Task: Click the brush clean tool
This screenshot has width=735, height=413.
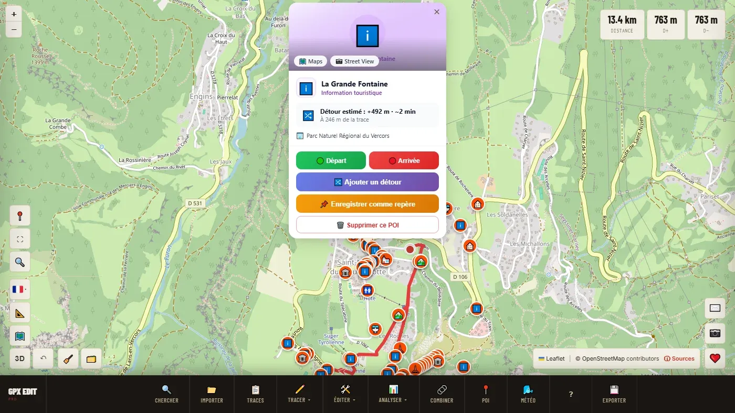Action: pyautogui.click(x=68, y=359)
